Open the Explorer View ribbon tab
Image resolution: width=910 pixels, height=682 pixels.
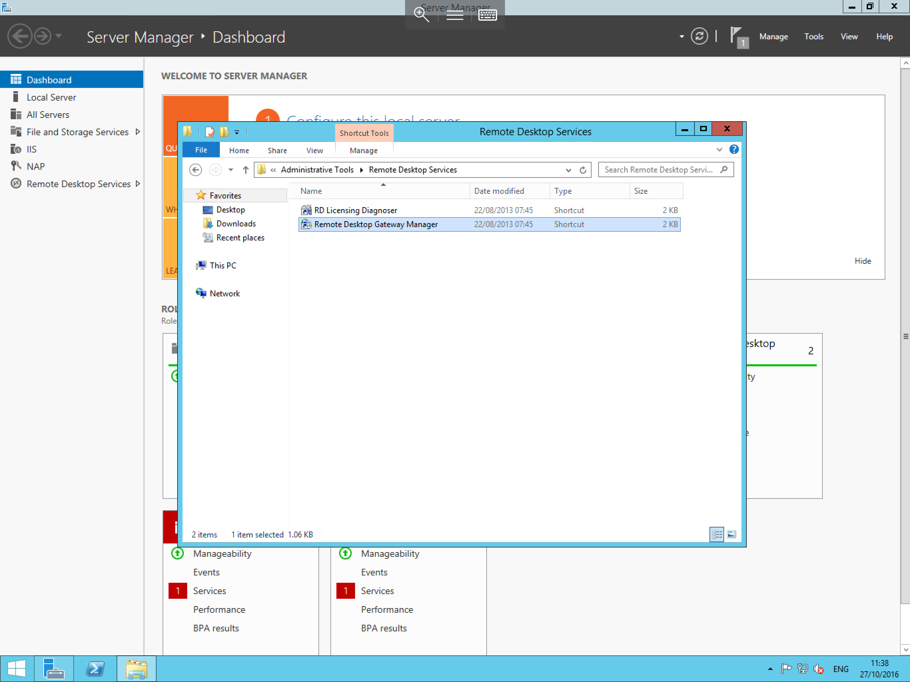tap(314, 150)
